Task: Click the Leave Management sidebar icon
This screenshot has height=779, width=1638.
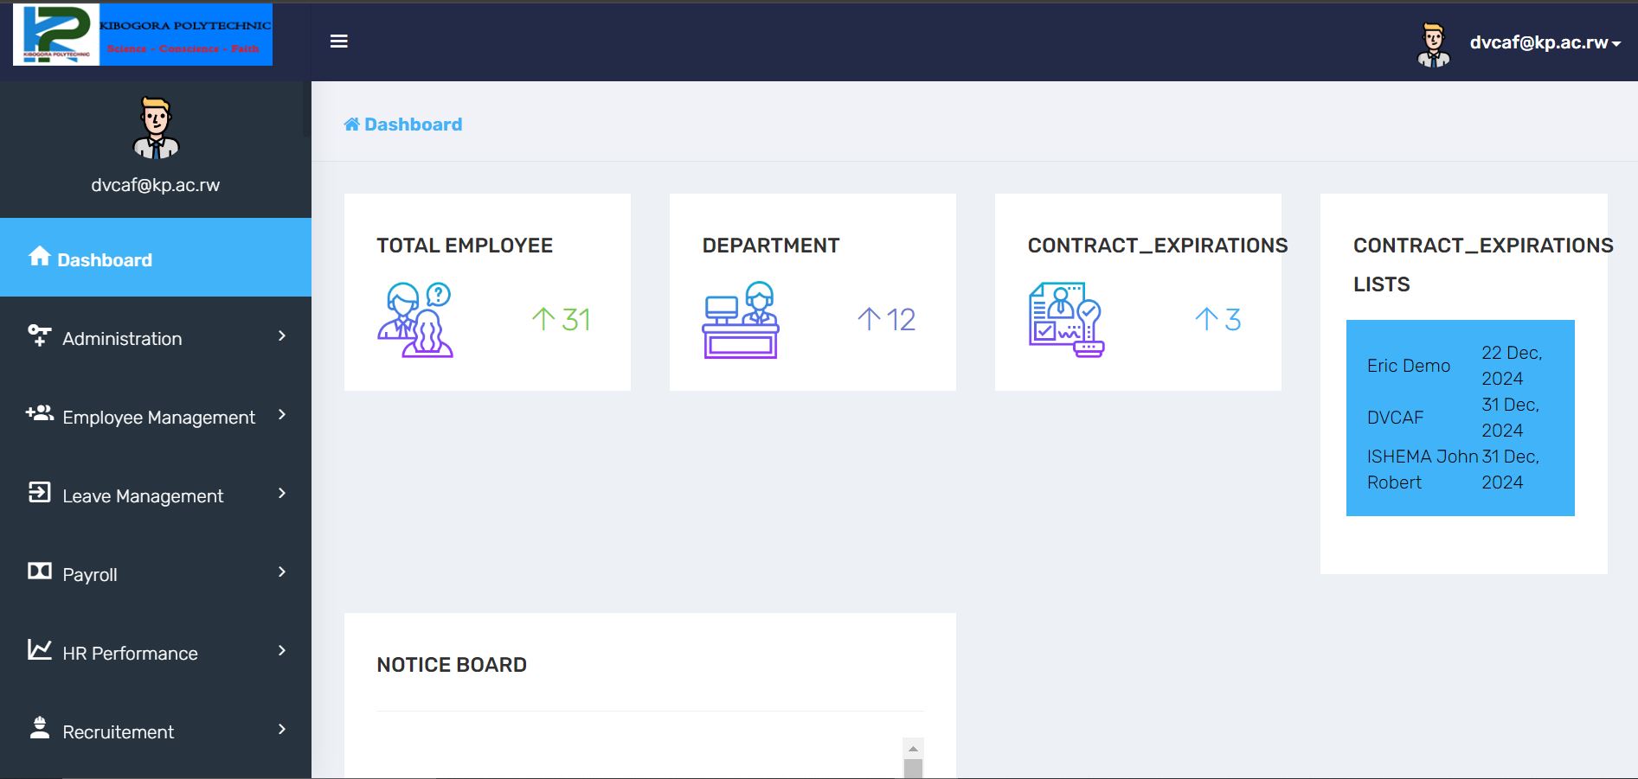Action: pyautogui.click(x=40, y=493)
